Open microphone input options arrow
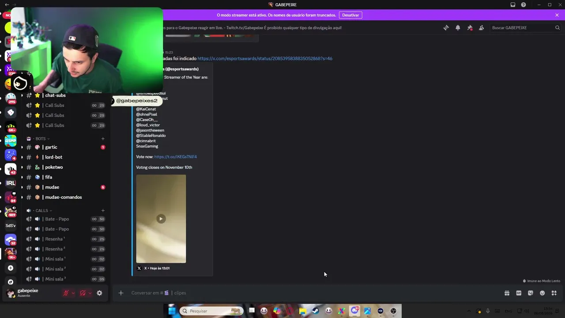The width and height of the screenshot is (565, 318). (73, 293)
